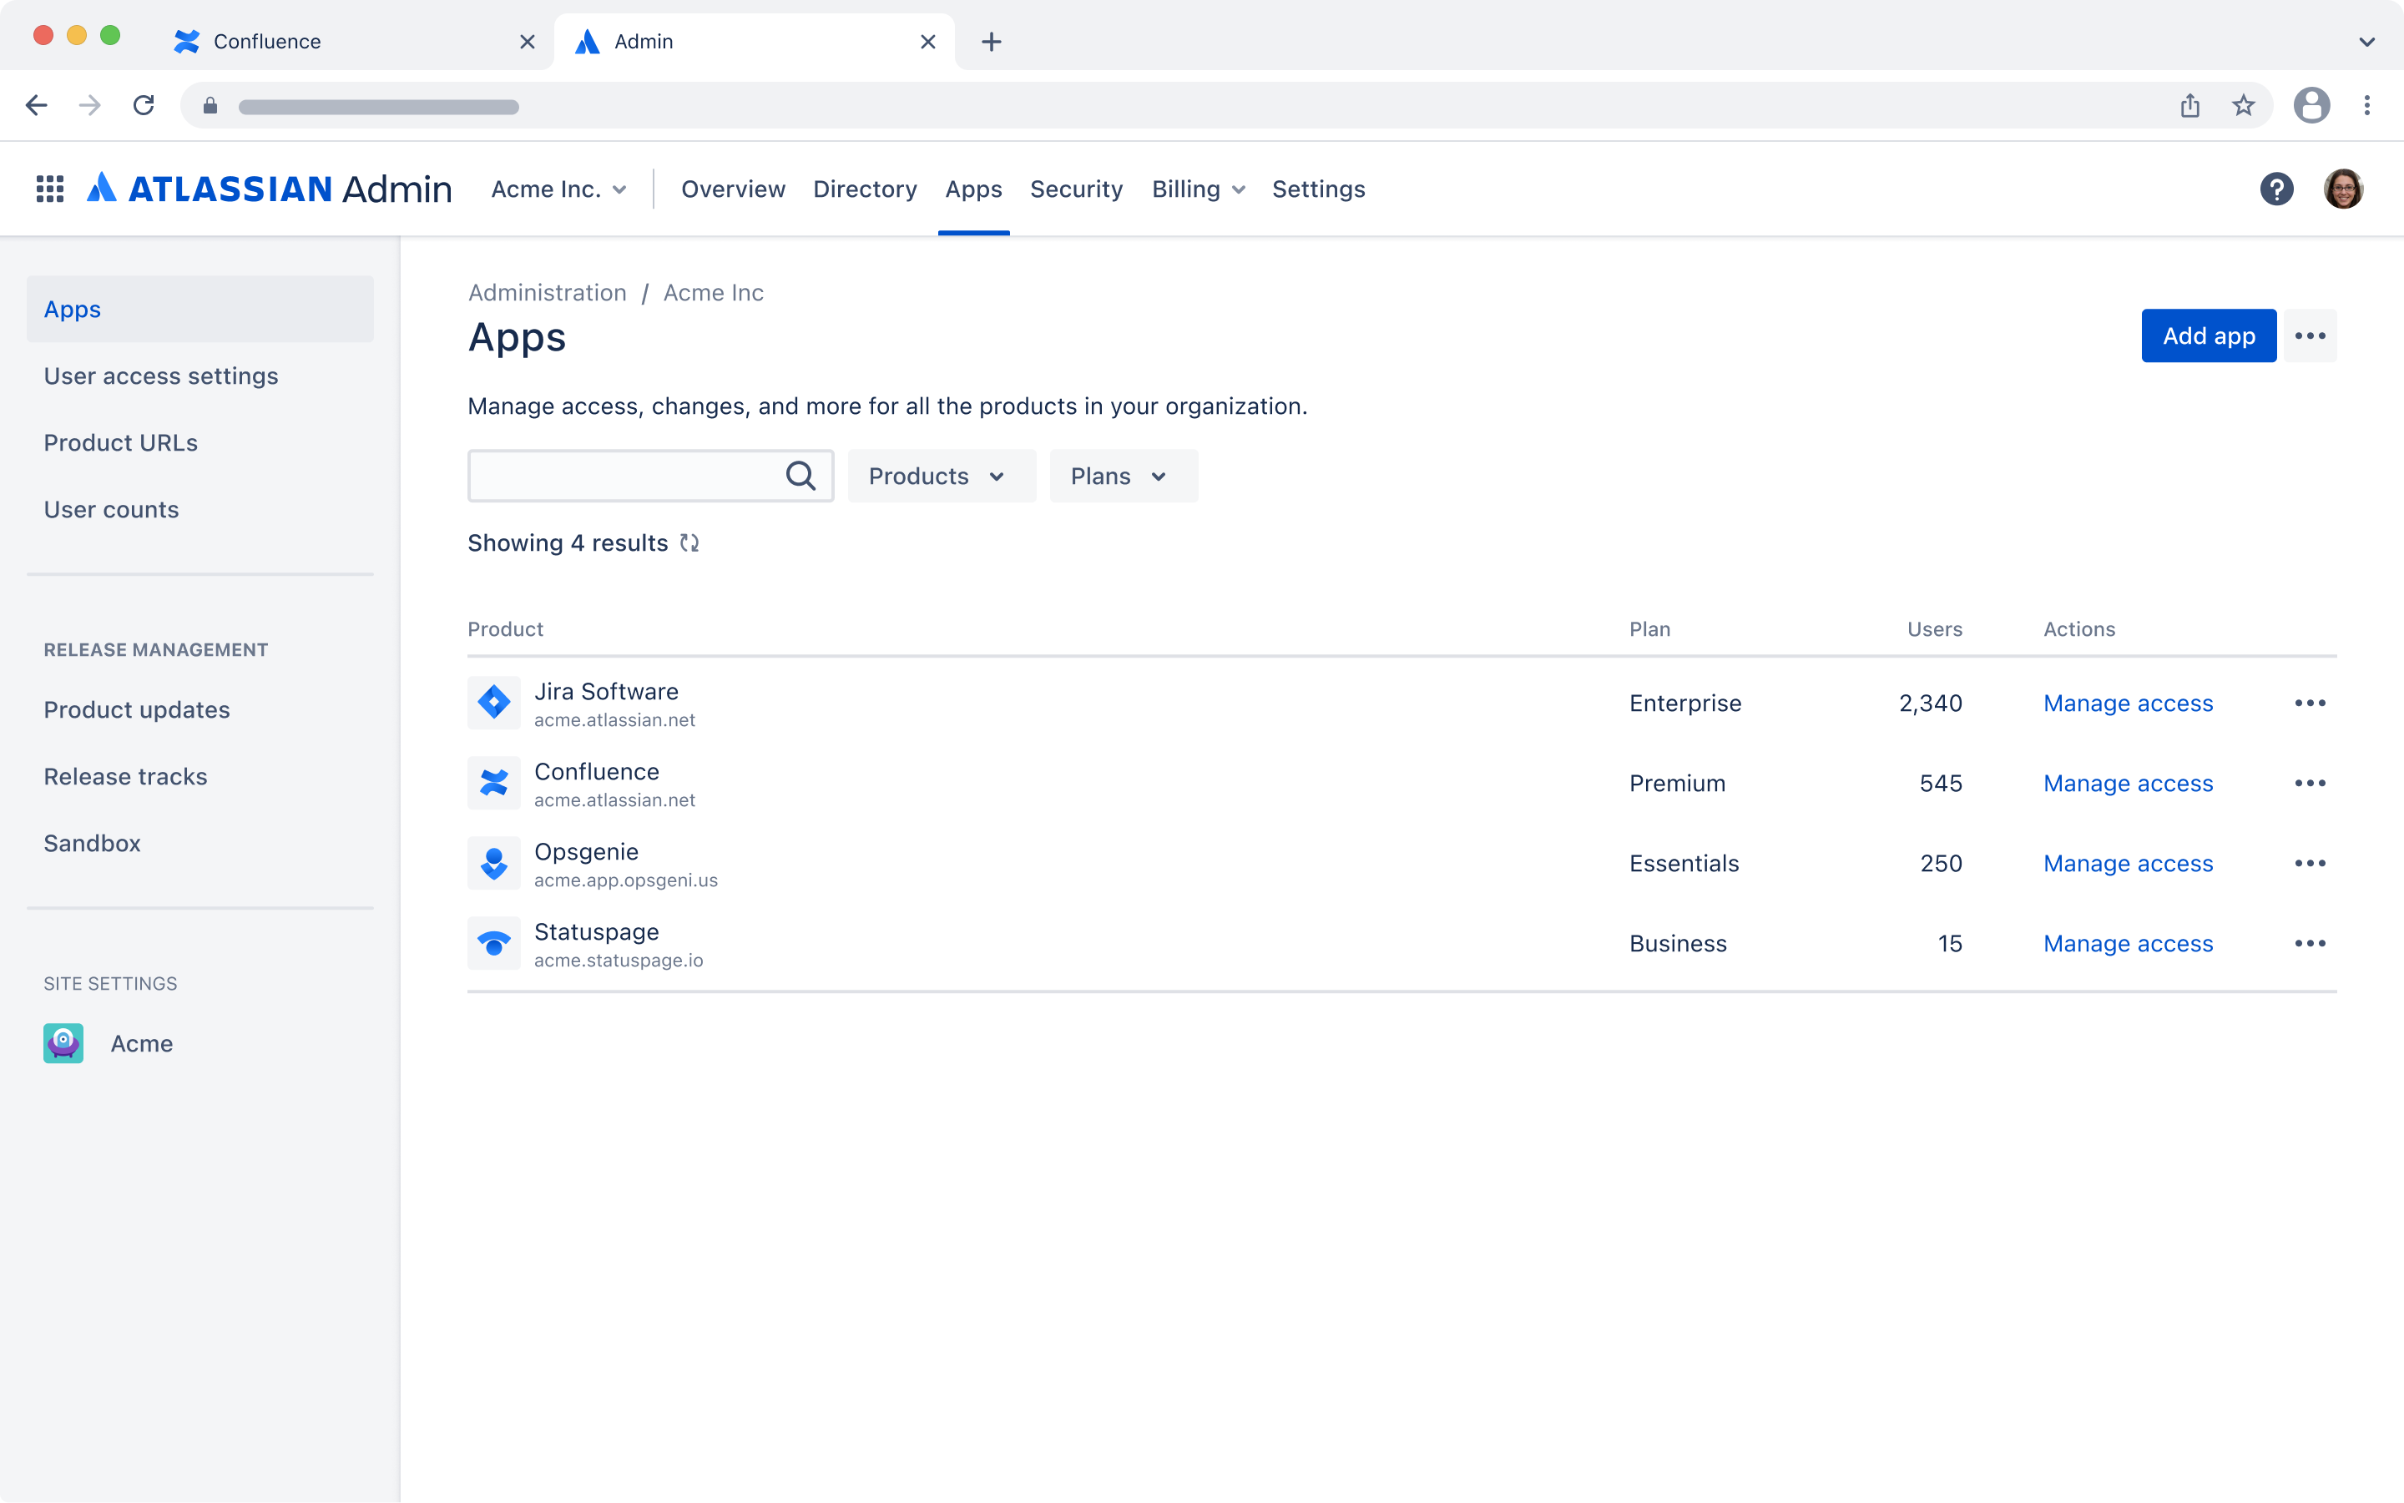Viewport: 2404px width, 1503px height.
Task: Open the browser profile icon
Action: click(x=2311, y=105)
